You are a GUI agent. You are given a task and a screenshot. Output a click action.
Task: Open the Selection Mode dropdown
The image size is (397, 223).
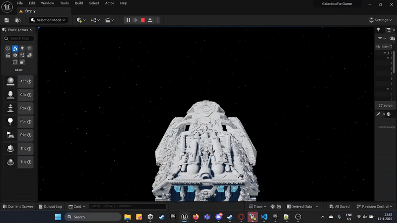tap(49, 20)
